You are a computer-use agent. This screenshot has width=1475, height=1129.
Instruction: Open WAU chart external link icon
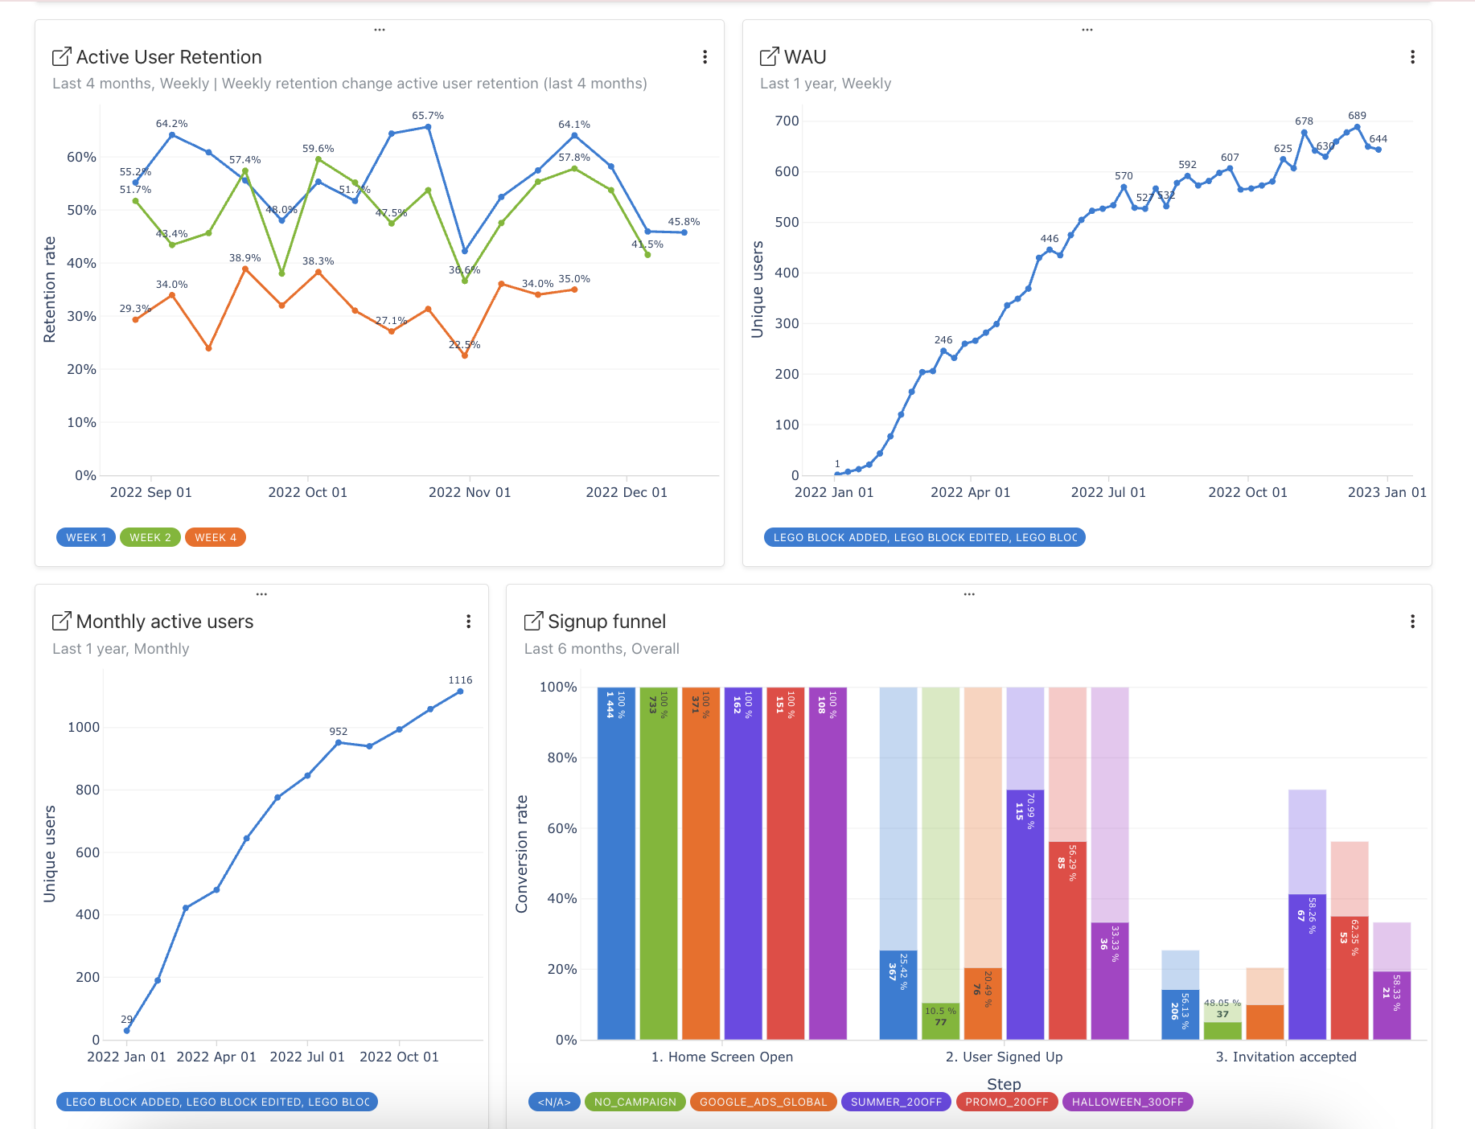(x=769, y=57)
